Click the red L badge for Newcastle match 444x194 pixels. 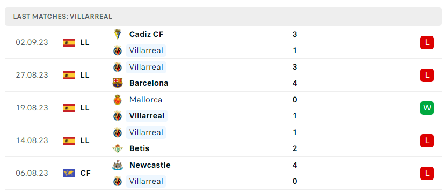pyautogui.click(x=427, y=173)
